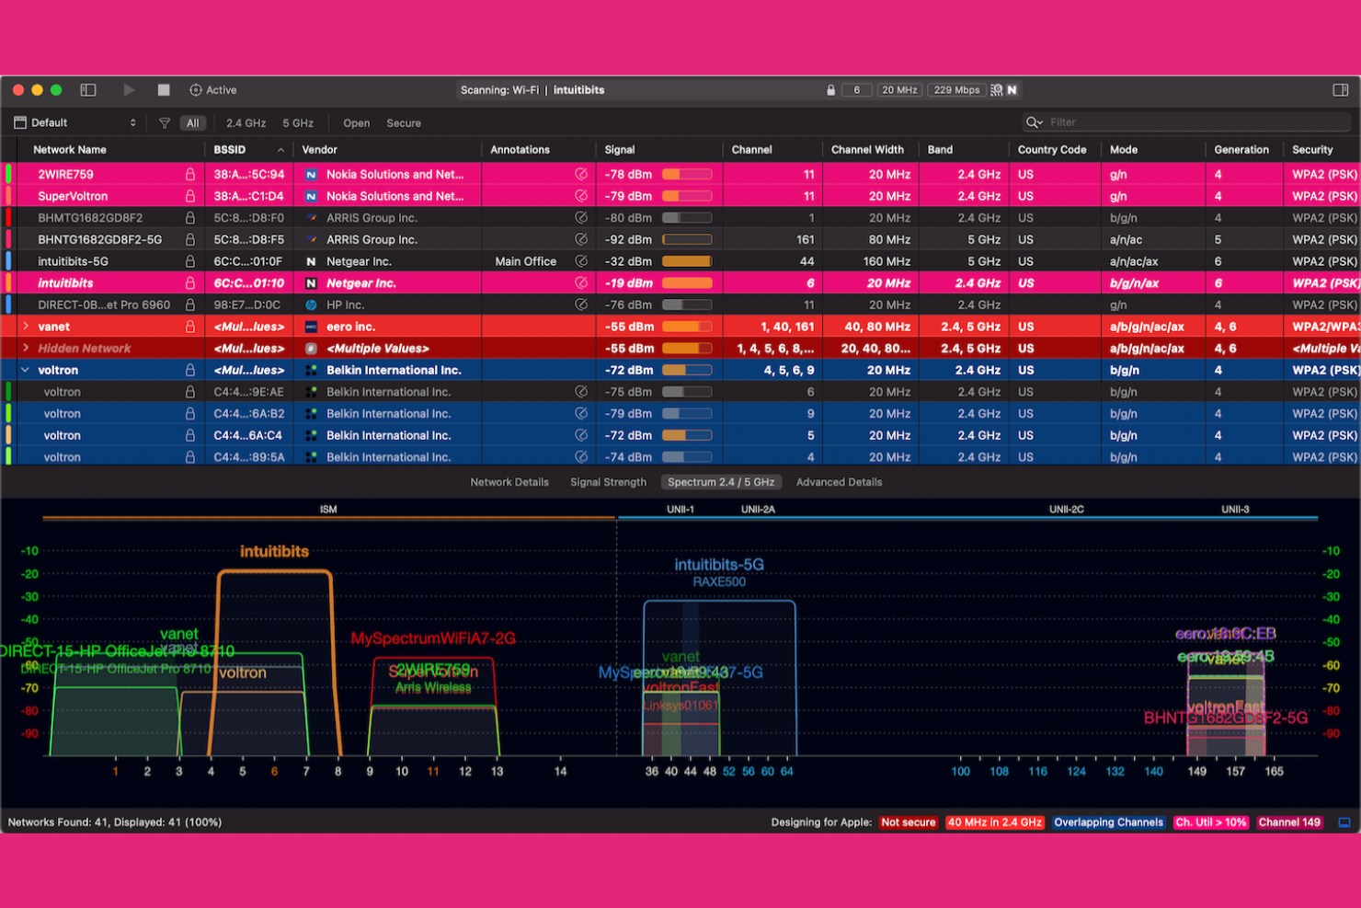Open the Default profile dropdown
This screenshot has height=908, width=1361.
pyautogui.click(x=75, y=122)
